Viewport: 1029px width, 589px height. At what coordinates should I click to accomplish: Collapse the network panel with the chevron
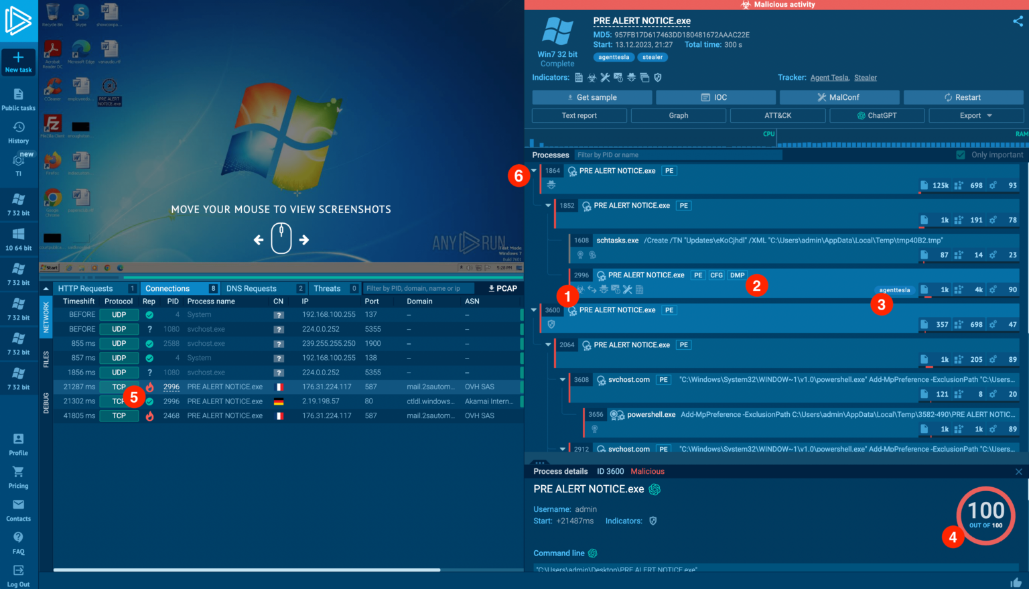[46, 289]
